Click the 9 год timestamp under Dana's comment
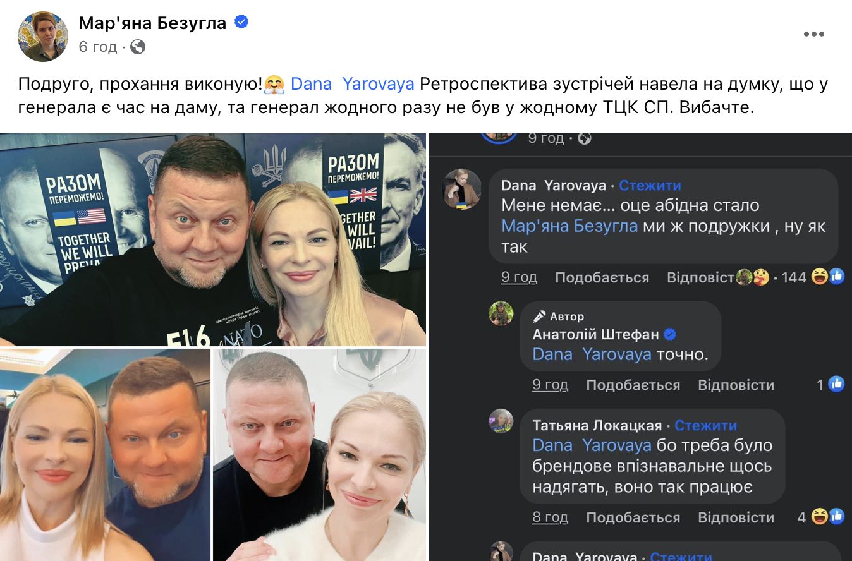This screenshot has height=561, width=852. tap(519, 277)
